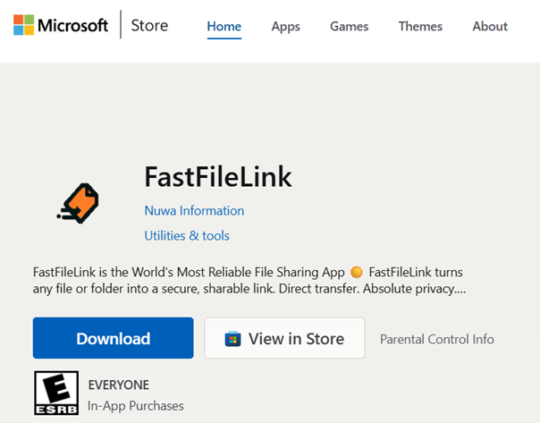
Task: Click the EVERYONE rating label
Action: pyautogui.click(x=119, y=385)
